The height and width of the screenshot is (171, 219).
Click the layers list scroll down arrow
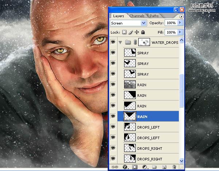pos(181,161)
